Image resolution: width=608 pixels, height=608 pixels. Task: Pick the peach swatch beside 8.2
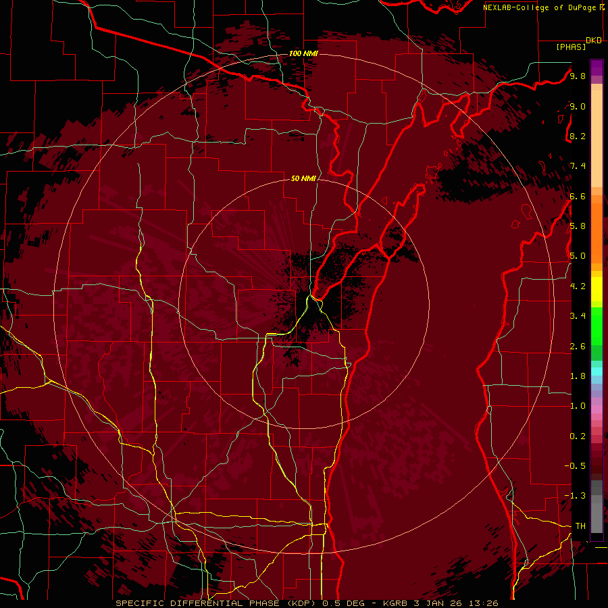[597, 138]
